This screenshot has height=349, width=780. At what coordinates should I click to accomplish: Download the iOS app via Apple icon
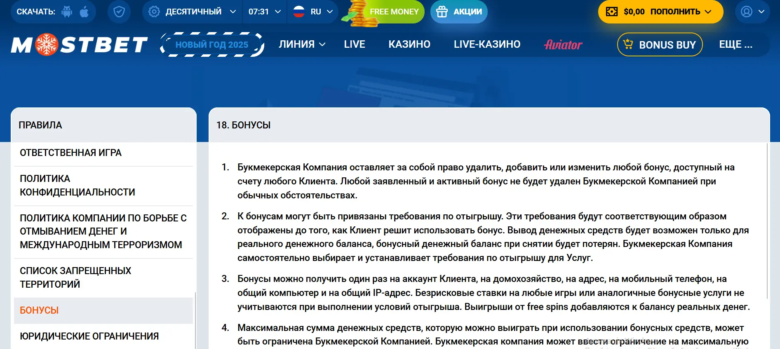(x=84, y=12)
